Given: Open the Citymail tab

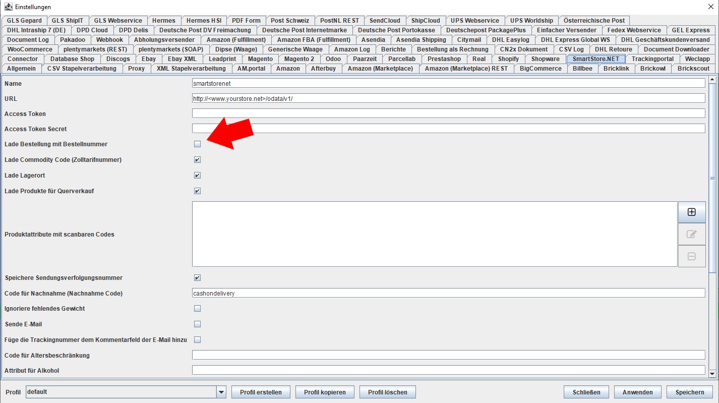Looking at the screenshot, I should 469,40.
